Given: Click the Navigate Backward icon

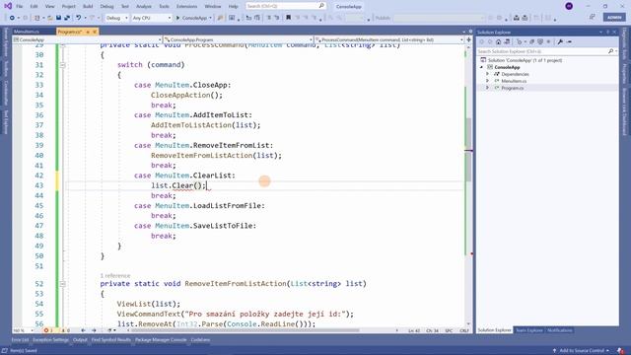Looking at the screenshot, I should coord(12,18).
